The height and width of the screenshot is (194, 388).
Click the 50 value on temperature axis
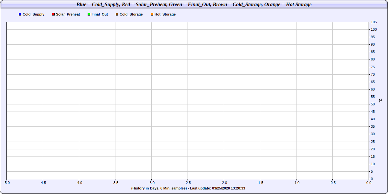pyautogui.click(x=373, y=104)
